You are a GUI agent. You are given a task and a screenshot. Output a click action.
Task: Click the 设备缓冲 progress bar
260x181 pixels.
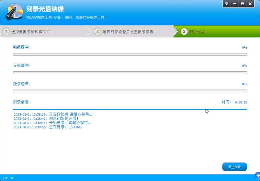(130, 73)
